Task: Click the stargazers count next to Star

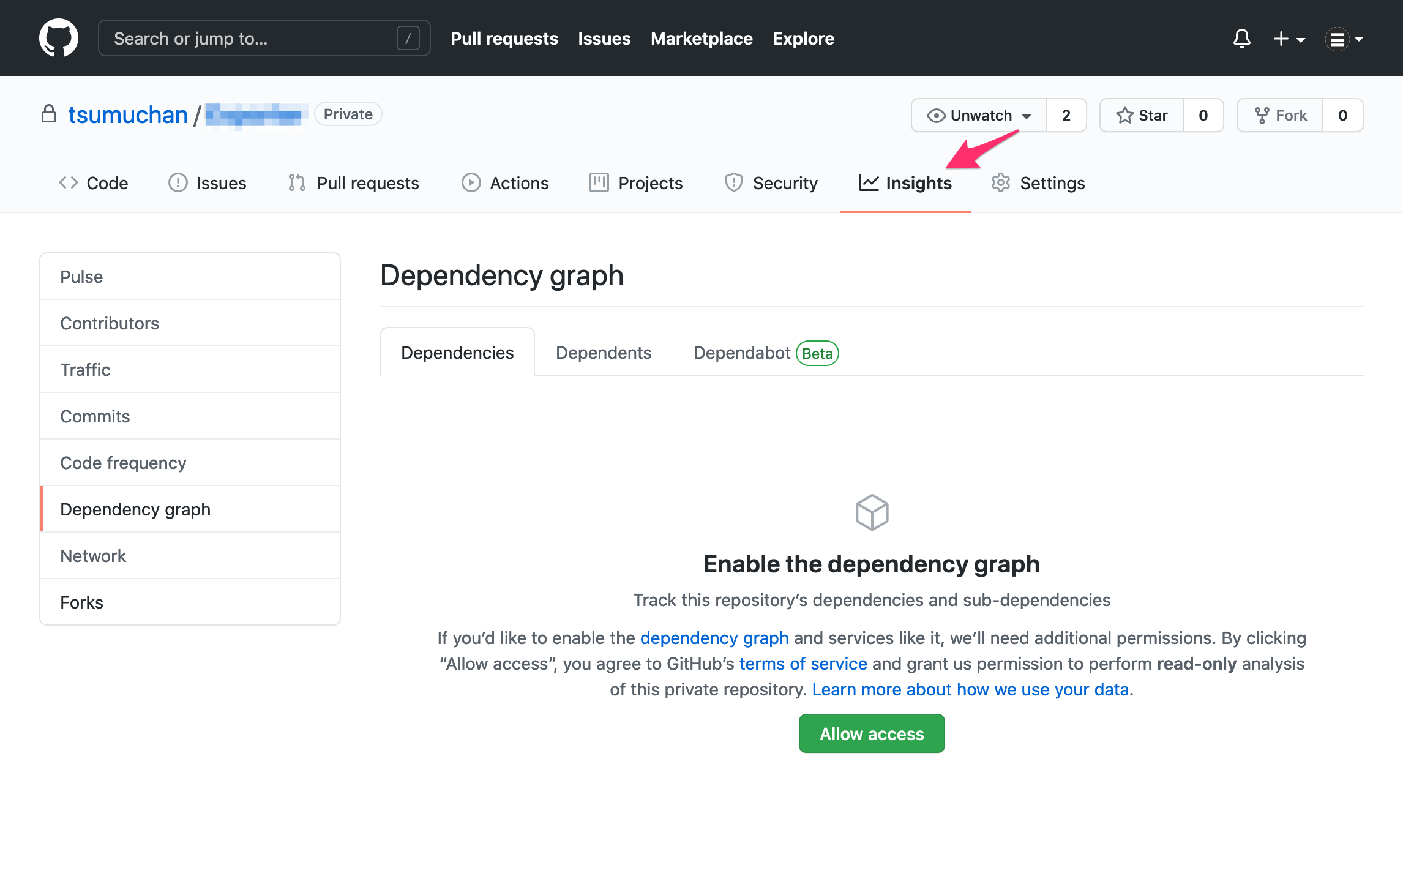Action: [x=1203, y=115]
